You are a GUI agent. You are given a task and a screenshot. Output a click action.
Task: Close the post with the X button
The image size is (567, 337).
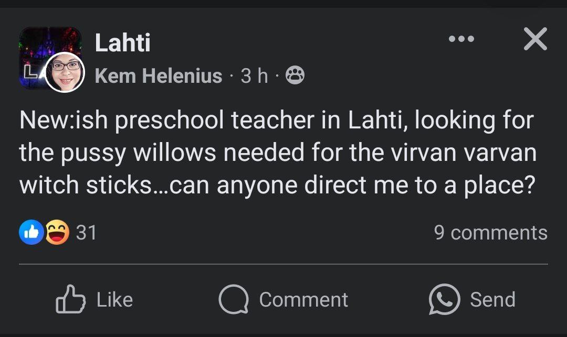point(535,39)
